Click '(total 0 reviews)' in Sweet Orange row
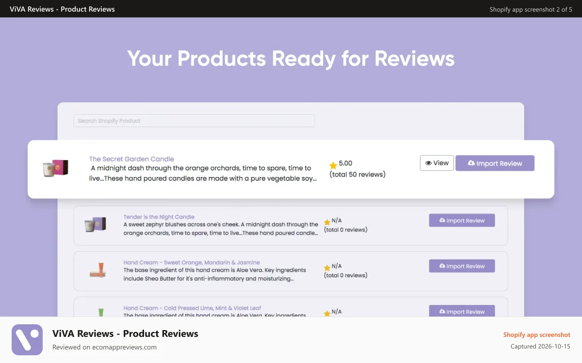The image size is (582, 363). 346,275
